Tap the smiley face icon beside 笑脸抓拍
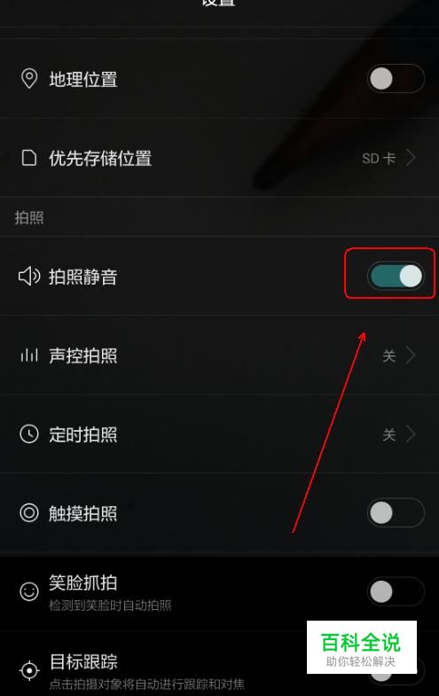Image resolution: width=439 pixels, height=696 pixels. pos(29,591)
